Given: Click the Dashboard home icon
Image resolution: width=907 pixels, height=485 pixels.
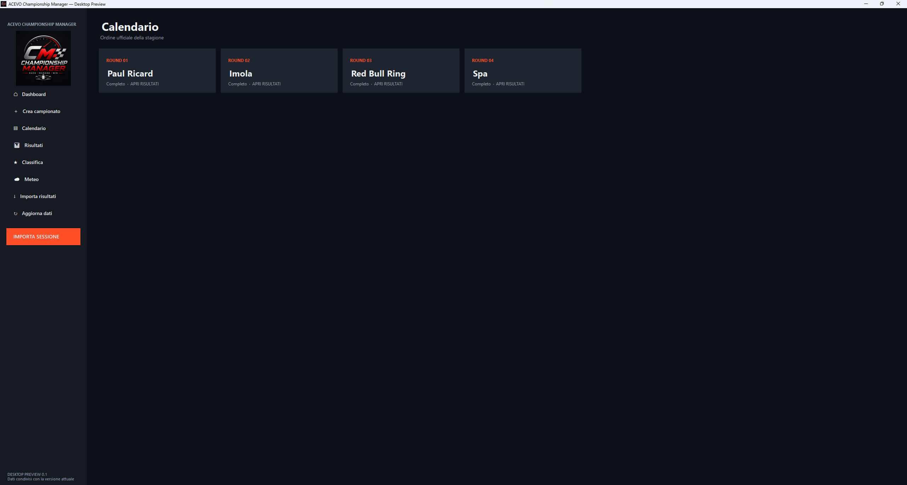Looking at the screenshot, I should click(x=16, y=94).
